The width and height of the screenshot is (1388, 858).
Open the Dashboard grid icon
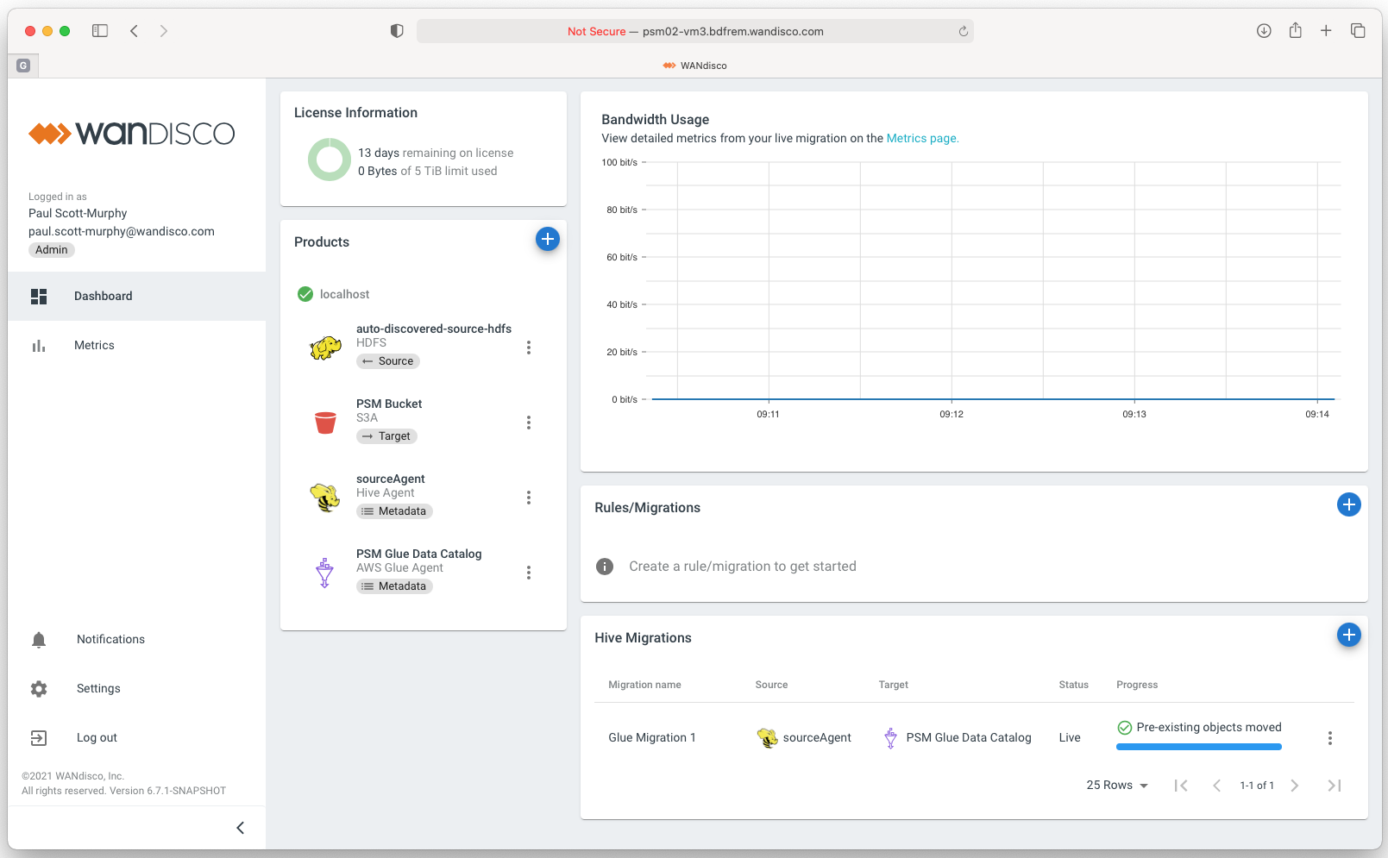[x=39, y=297]
